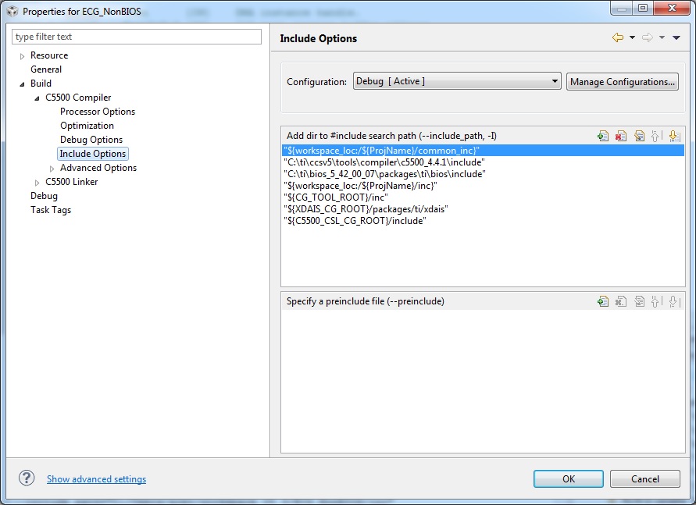Image resolution: width=696 pixels, height=505 pixels.
Task: Select the common_inc include path entry
Action: coord(483,151)
